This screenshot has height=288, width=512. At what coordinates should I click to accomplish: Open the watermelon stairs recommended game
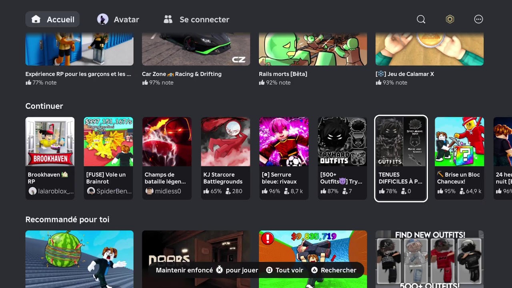(x=80, y=259)
